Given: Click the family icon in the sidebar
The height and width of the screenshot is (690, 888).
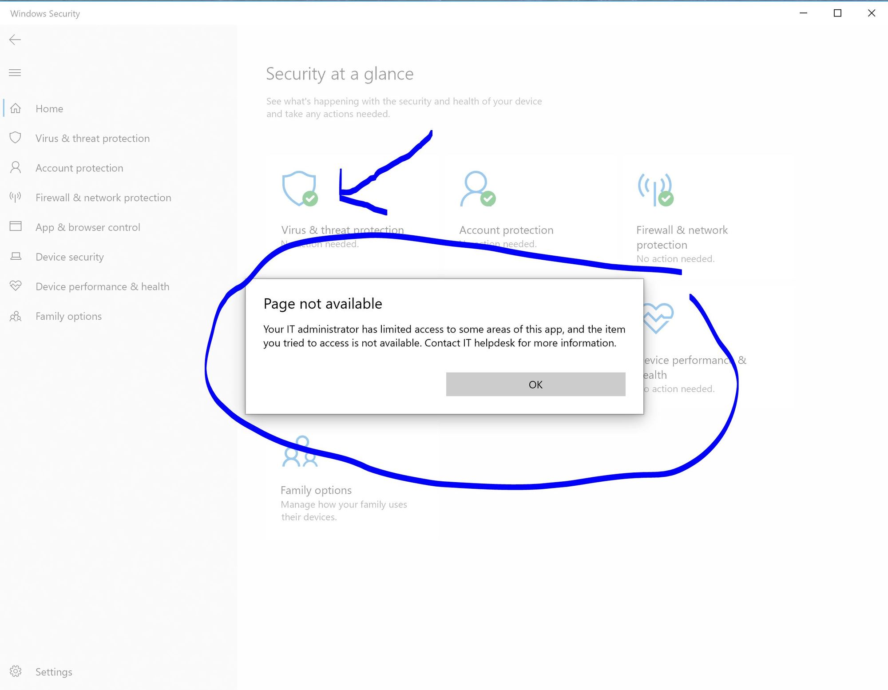Looking at the screenshot, I should [x=16, y=316].
